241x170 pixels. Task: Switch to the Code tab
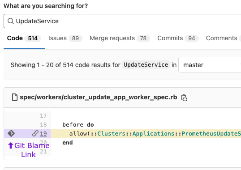point(24,38)
